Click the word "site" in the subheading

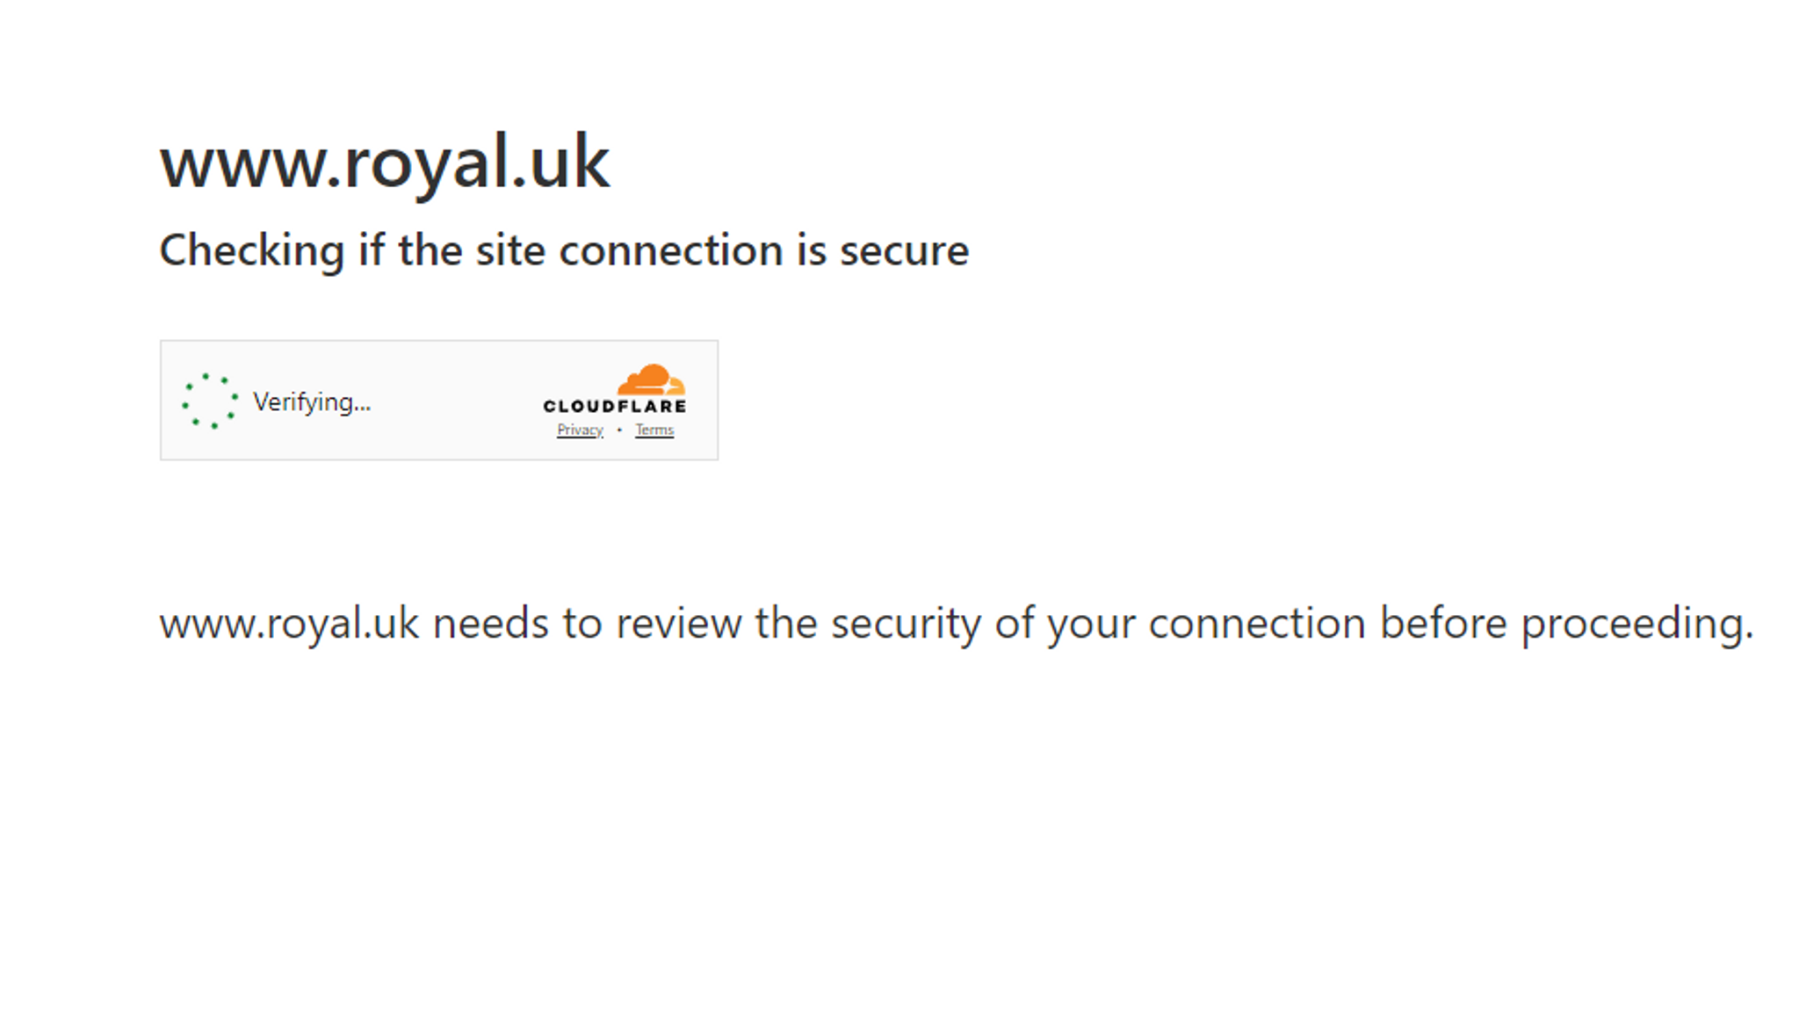(511, 251)
